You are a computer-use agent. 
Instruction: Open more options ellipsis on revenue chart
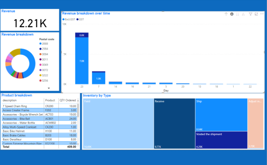262,14
